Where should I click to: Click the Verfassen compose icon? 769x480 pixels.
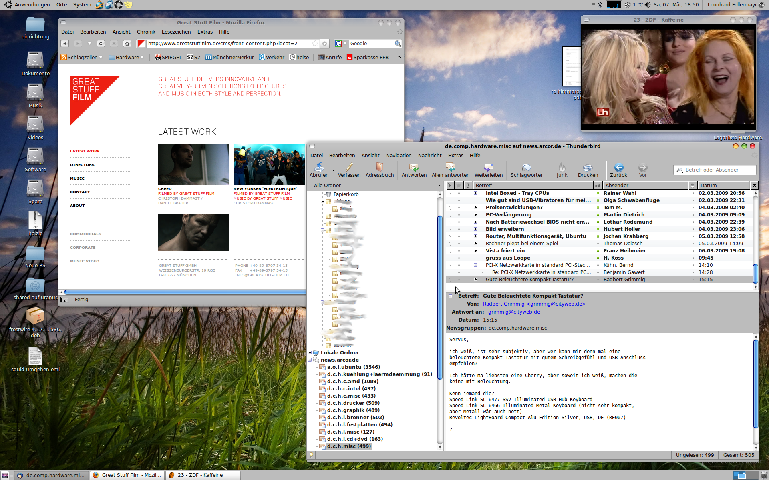pos(349,167)
